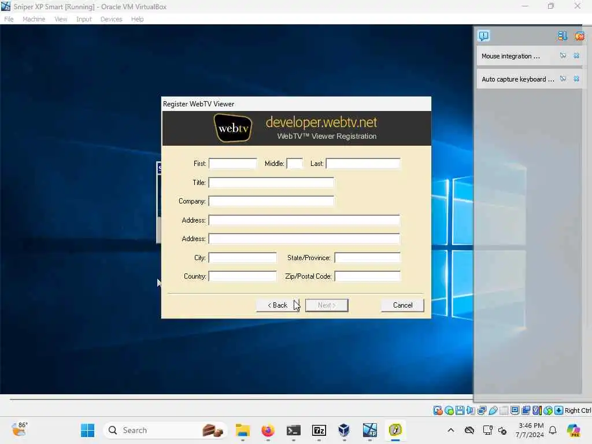The width and height of the screenshot is (592, 444).
Task: Click the floppy disk status icon
Action: click(460, 410)
